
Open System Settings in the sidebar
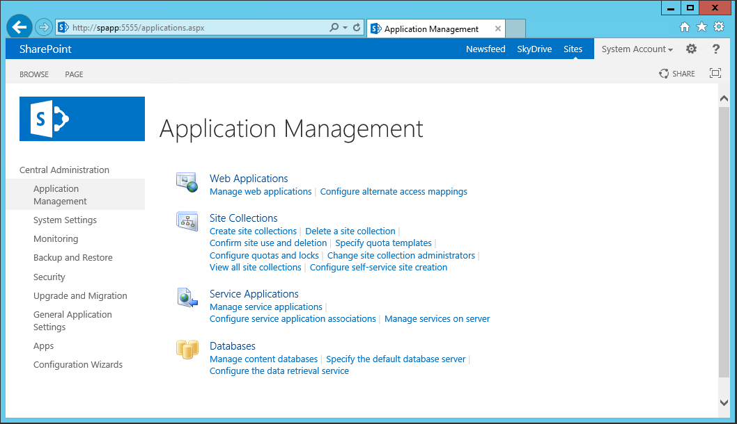coord(65,220)
